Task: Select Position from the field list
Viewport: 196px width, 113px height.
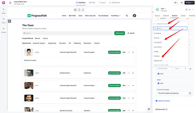Action: [x=157, y=56]
